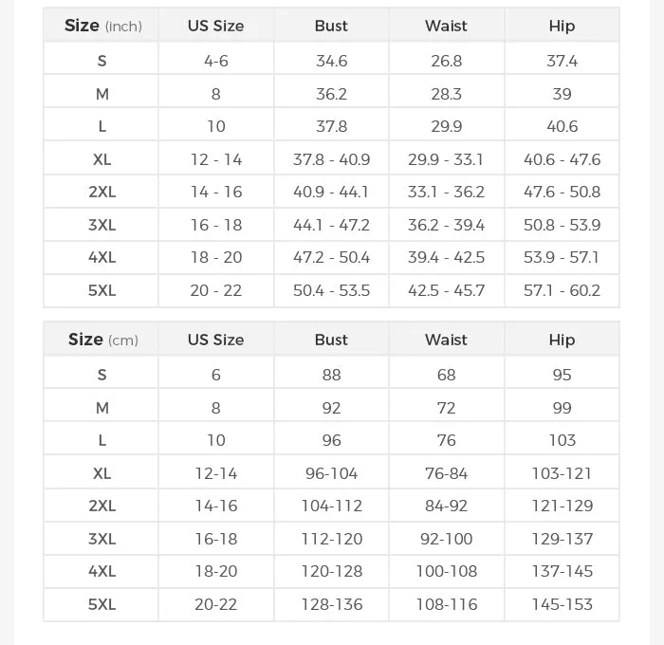Select the 57.1 - 60.2 hip range cell
The width and height of the screenshot is (664, 645).
(x=562, y=290)
